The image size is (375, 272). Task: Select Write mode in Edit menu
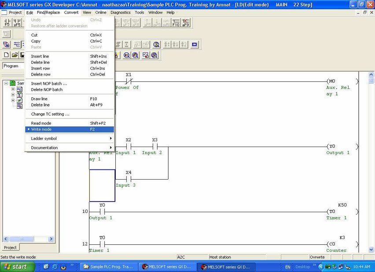coord(70,129)
